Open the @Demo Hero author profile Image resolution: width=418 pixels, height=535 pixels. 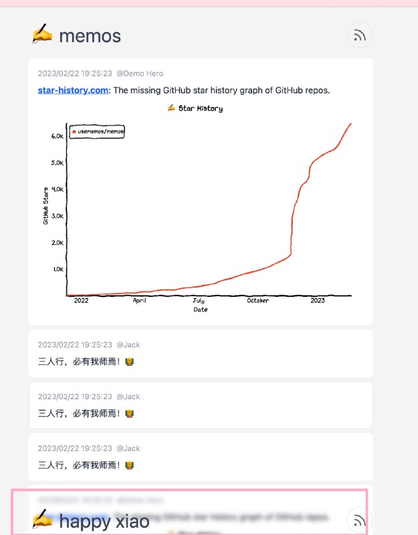pos(140,74)
